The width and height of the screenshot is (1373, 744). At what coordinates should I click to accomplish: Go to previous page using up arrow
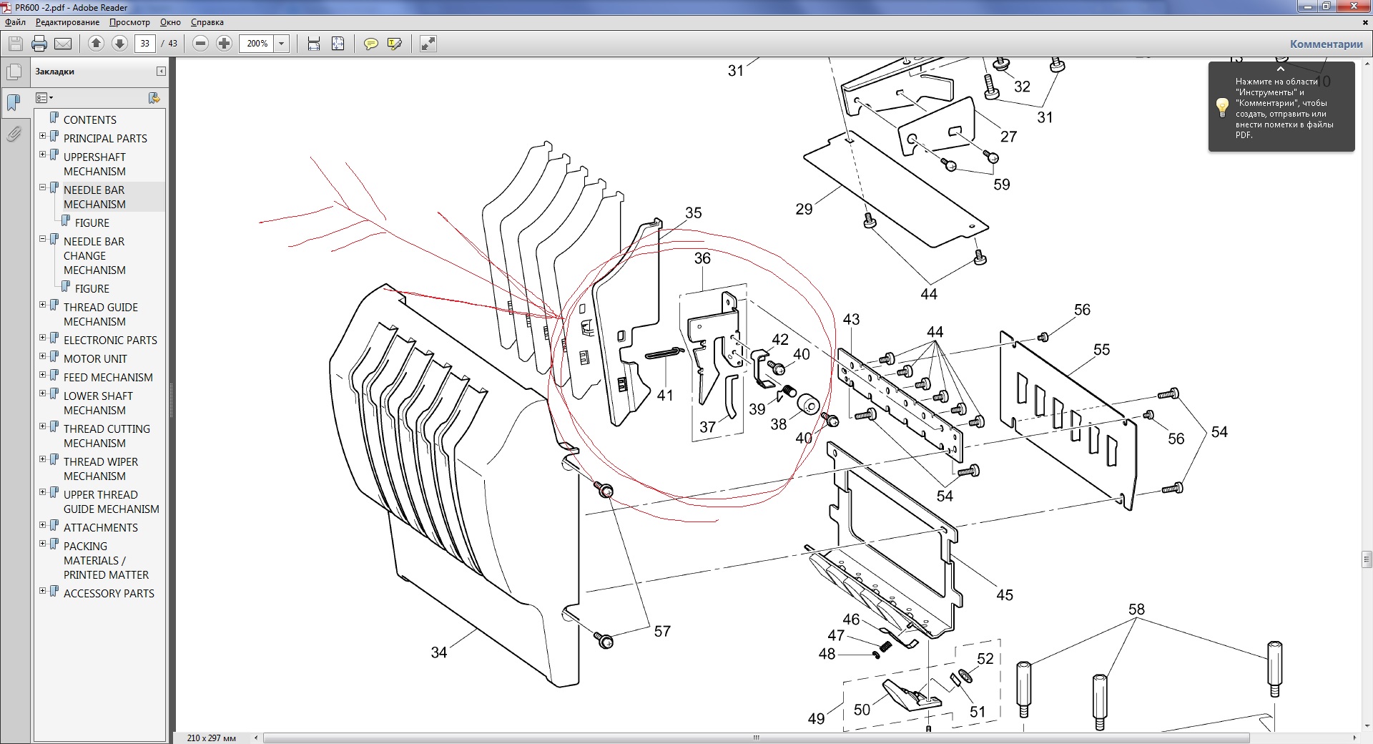tap(96, 44)
